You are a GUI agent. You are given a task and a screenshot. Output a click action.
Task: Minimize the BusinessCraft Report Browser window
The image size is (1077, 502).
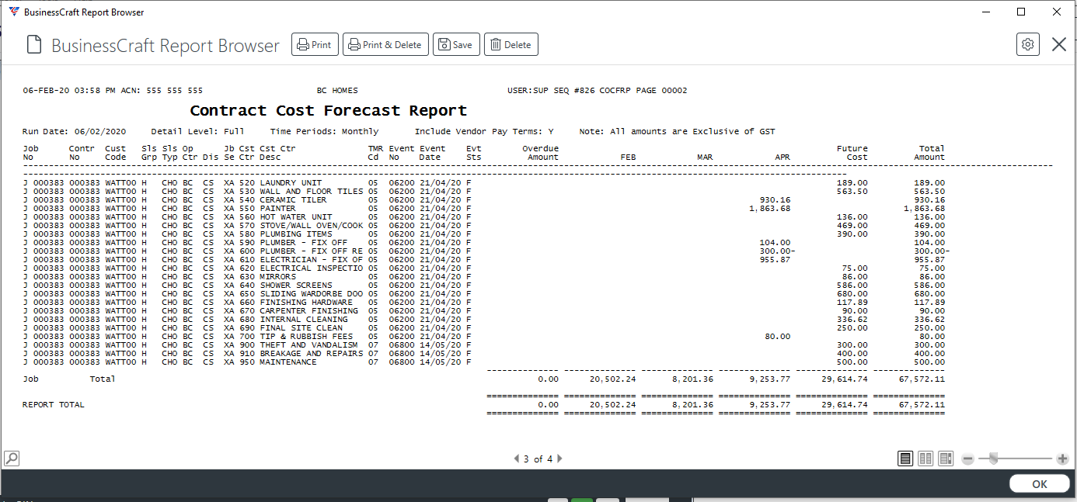tap(985, 12)
